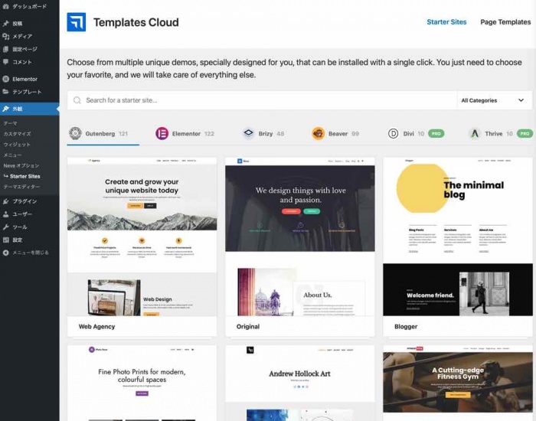536x421 pixels.
Task: Select the Brizy 48 tab label
Action: click(271, 134)
